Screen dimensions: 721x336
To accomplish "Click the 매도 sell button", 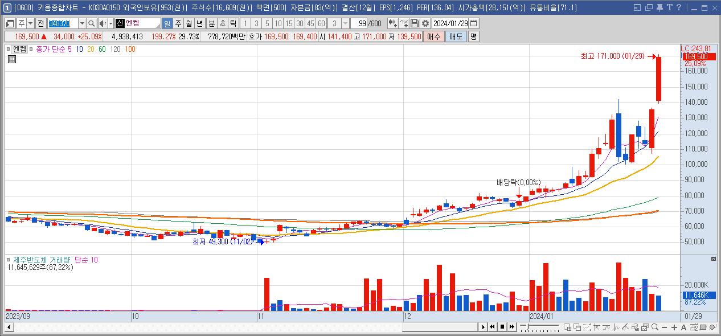I will point(456,36).
